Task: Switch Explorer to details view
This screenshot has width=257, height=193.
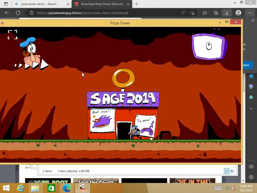Action: tap(227, 171)
